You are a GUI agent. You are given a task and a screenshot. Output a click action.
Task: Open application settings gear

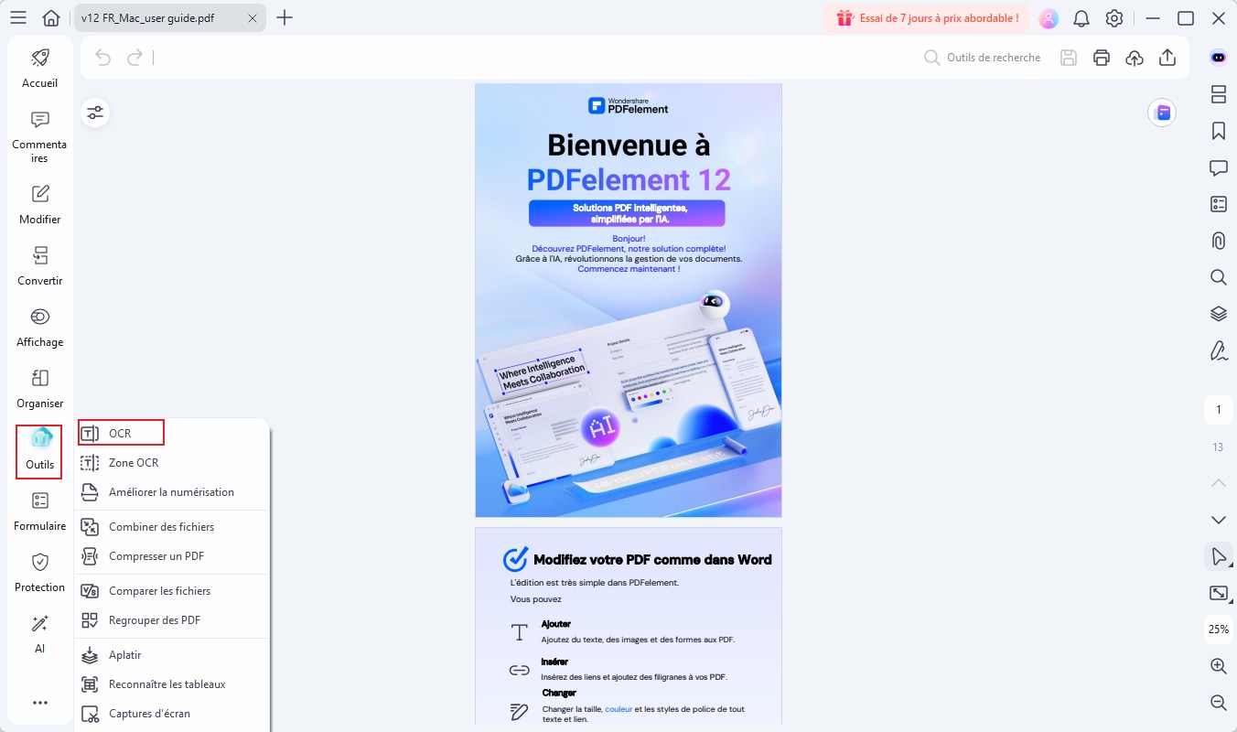click(1114, 18)
